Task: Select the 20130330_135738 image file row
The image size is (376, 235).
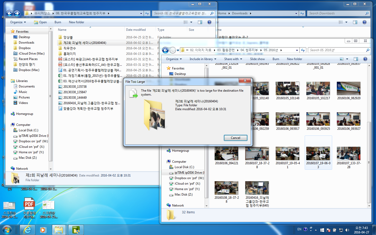Action: (x=75, y=87)
